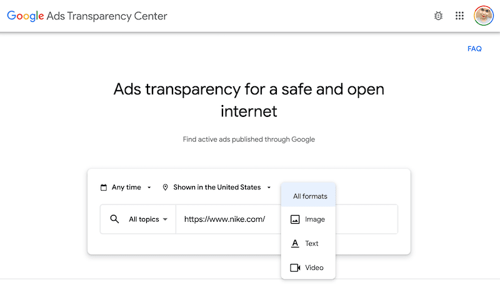The image size is (500, 290).
Task: Click the Google Ads Transparency Center logo
Action: pos(87,16)
